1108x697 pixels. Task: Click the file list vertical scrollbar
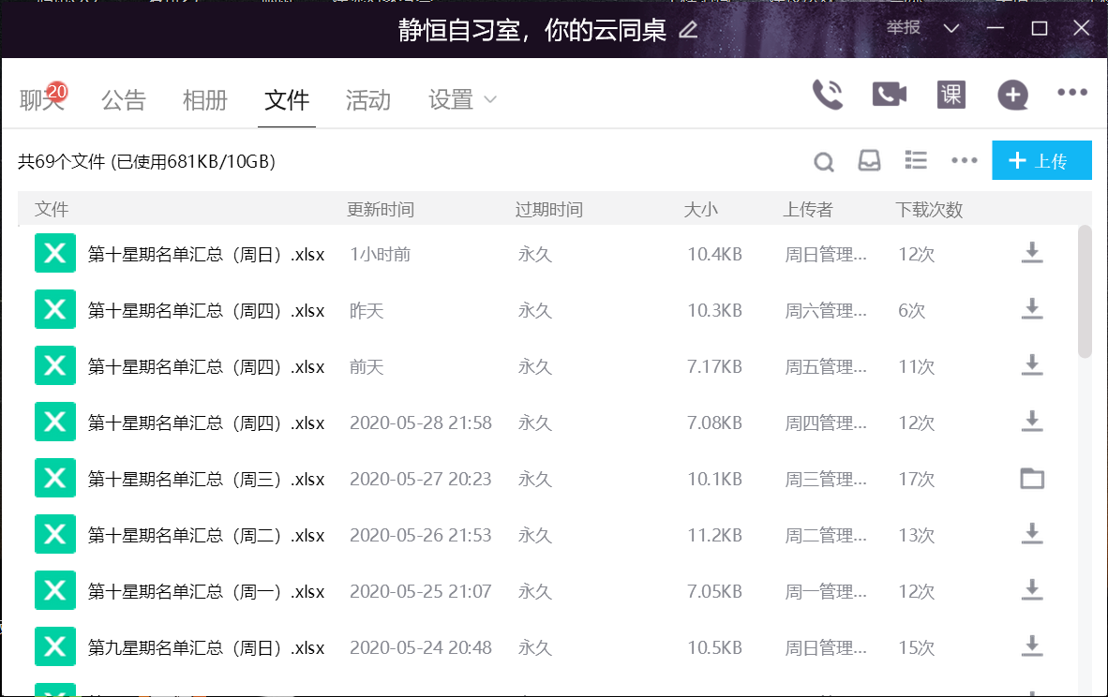1085,290
